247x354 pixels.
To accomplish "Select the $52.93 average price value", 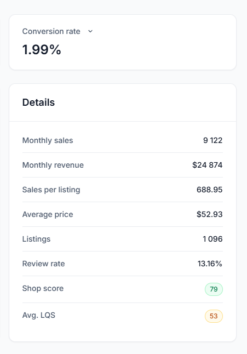I will pos(210,214).
